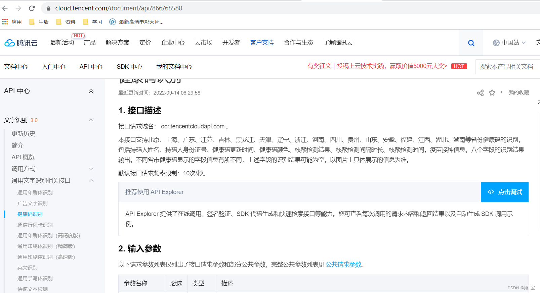Screen dimensions: 540x293
Task: Click the share icon
Action: pos(481,93)
